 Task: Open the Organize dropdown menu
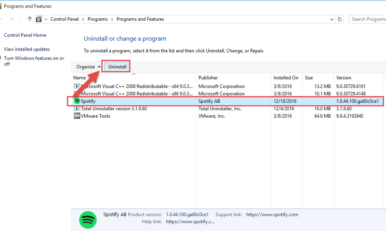pyautogui.click(x=88, y=67)
